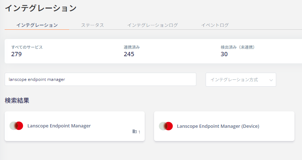Click the 検出済み（未連携） count 30
The height and width of the screenshot is (160, 302).
(x=224, y=54)
